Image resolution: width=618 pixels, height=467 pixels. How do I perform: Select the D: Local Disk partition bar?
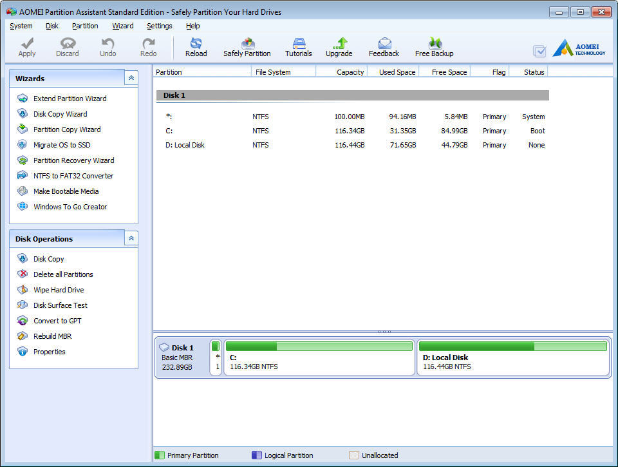(x=513, y=357)
